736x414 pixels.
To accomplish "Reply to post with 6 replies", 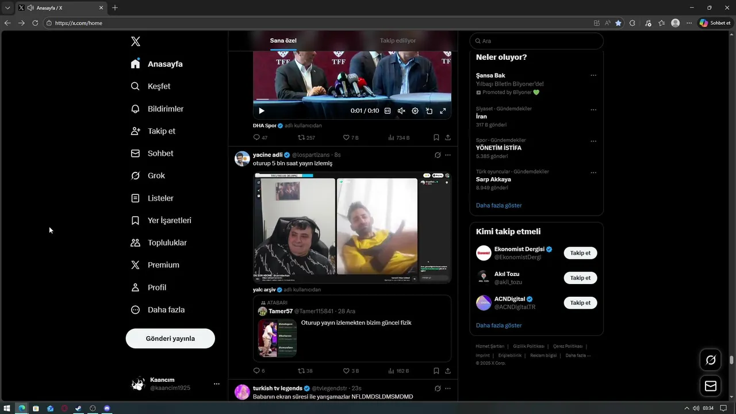I will (259, 371).
